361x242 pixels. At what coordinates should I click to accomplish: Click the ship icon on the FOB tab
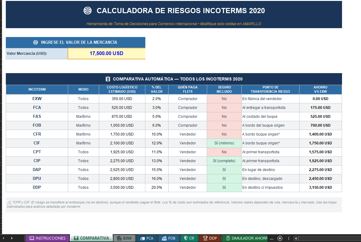tap(164, 238)
